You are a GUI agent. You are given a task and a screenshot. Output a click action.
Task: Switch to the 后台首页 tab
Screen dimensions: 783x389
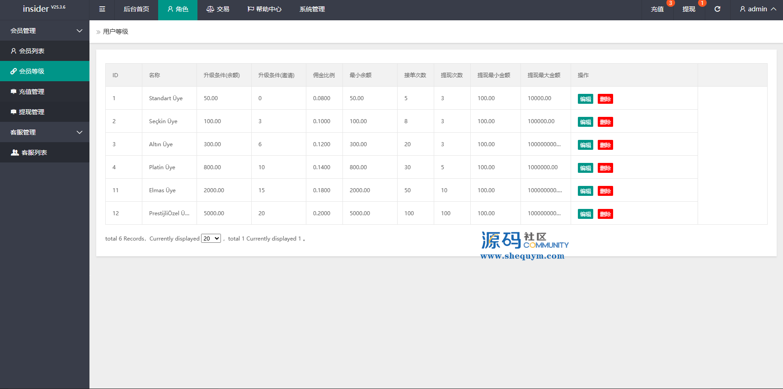[x=136, y=9]
